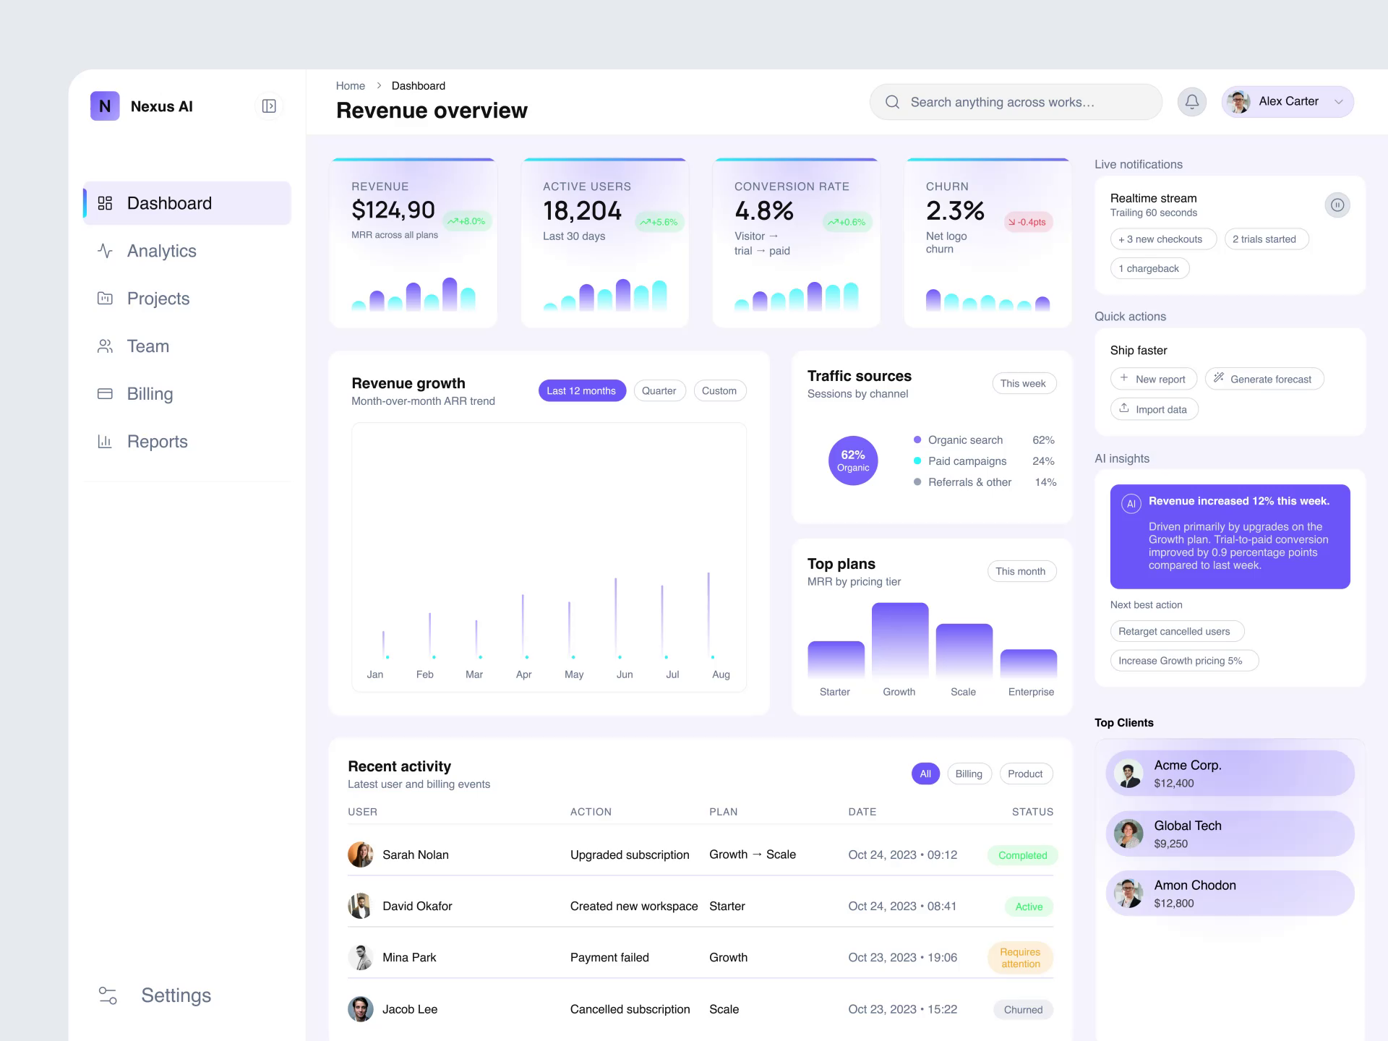This screenshot has width=1388, height=1041.
Task: Click the Generate forecast quick action
Action: tap(1264, 379)
